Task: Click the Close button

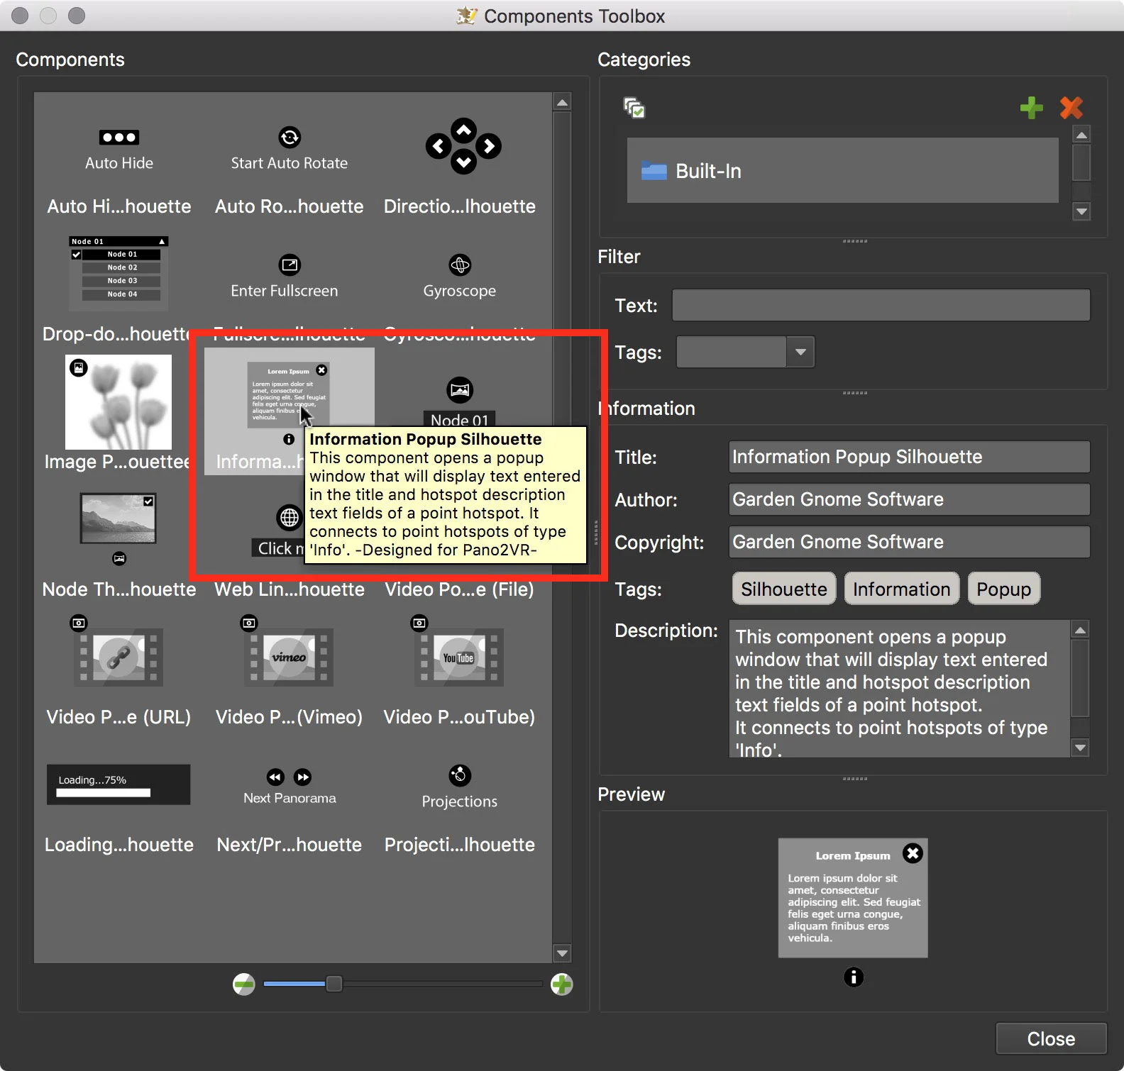Action: (x=1051, y=1038)
